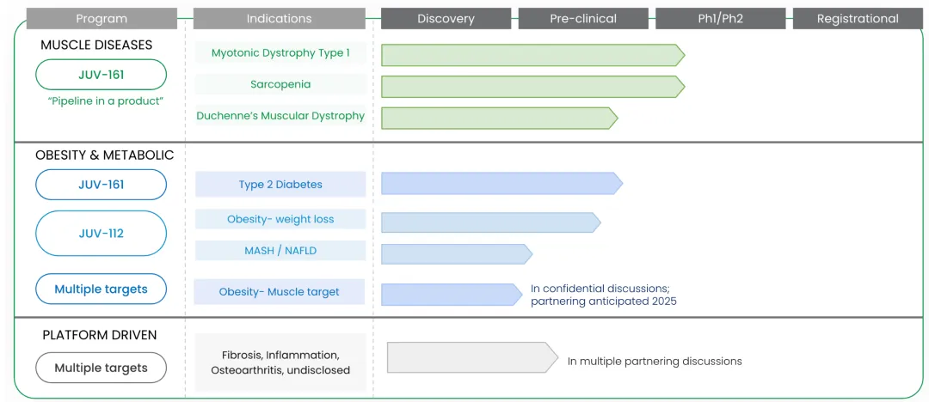This screenshot has width=929, height=402.
Task: Select the MASH / NAFLD indication
Action: point(280,251)
